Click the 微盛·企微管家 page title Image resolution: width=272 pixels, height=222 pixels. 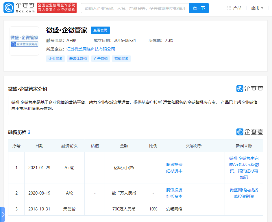[66, 30]
